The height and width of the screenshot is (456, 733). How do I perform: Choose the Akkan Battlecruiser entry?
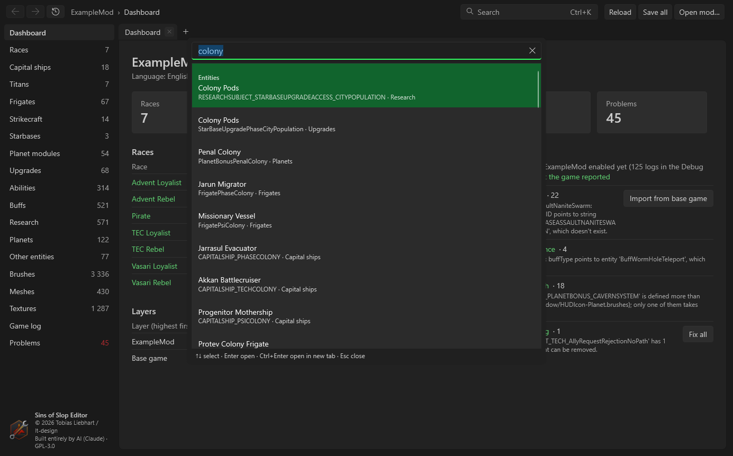[366, 284]
